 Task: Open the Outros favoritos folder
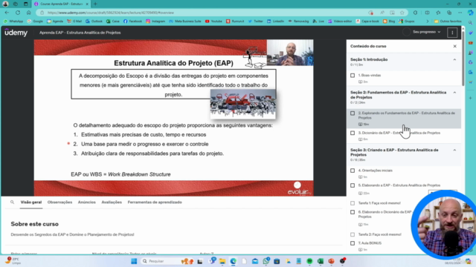pyautogui.click(x=448, y=22)
